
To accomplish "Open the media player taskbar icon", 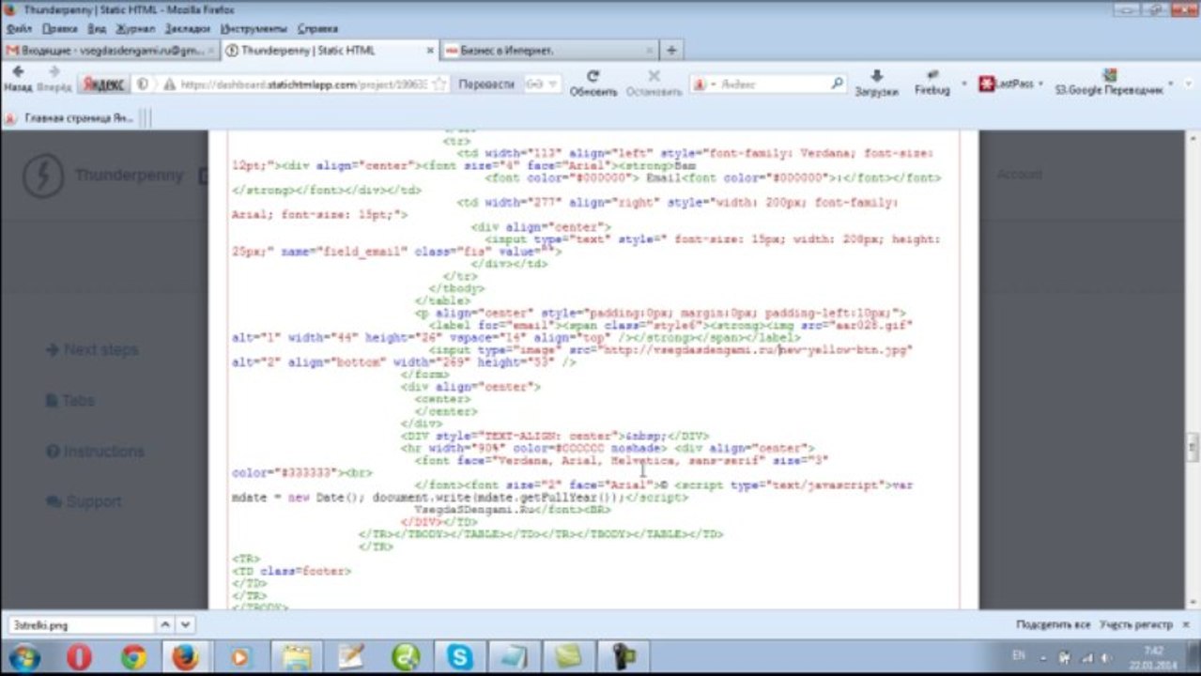I will (239, 657).
